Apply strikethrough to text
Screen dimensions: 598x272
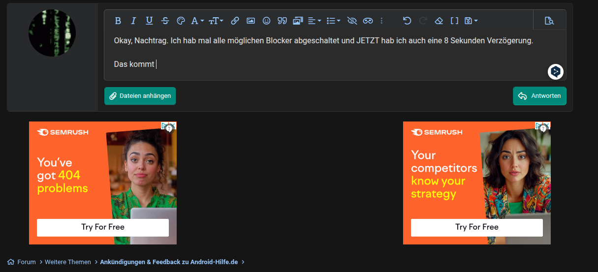(x=165, y=21)
